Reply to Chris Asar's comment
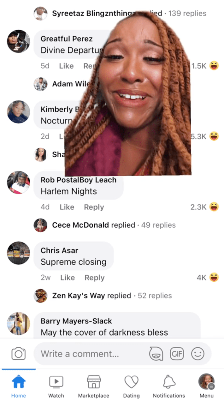The width and height of the screenshot is (224, 401). pos(94,278)
